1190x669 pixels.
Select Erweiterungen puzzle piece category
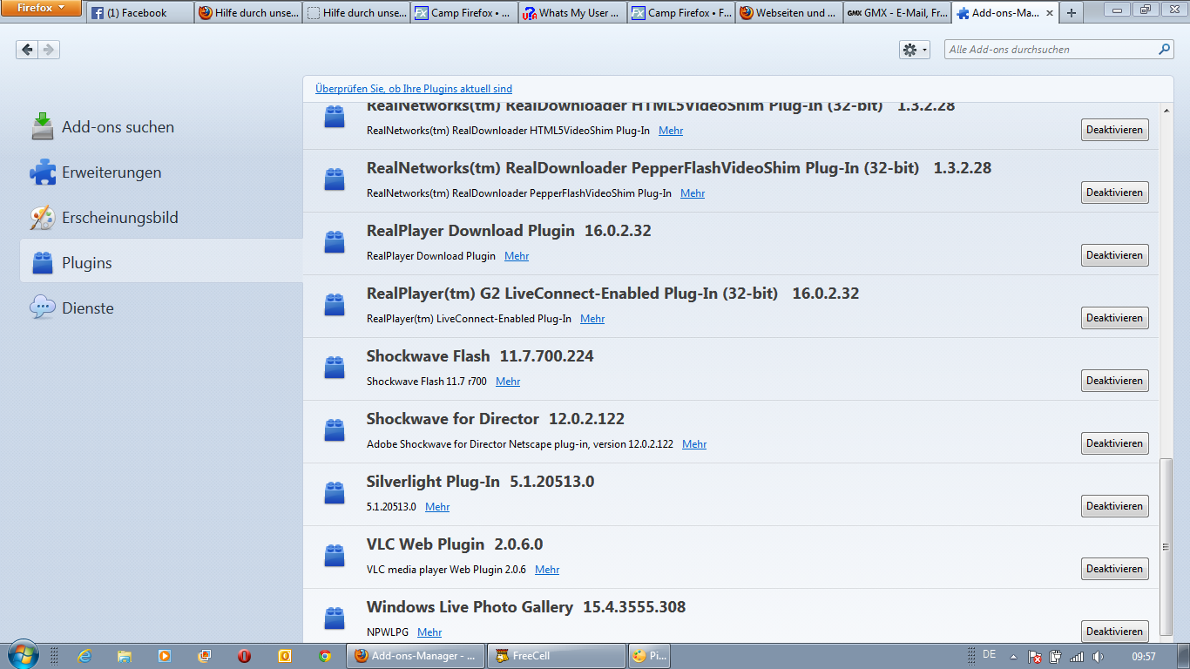click(111, 172)
